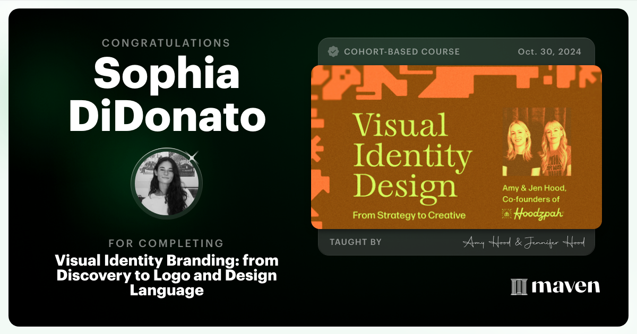Select the subtitle From Strategy to Creative
The height and width of the screenshot is (334, 637).
coord(409,214)
